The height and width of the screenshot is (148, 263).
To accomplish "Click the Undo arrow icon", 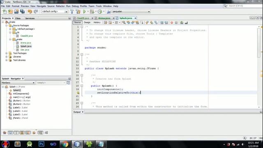I will tap(30, 12).
